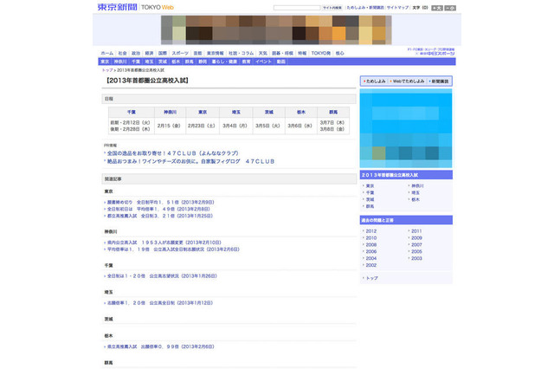Select 教育 in the blue sub-navigation bar
This screenshot has height=369, width=554.
pyautogui.click(x=246, y=61)
